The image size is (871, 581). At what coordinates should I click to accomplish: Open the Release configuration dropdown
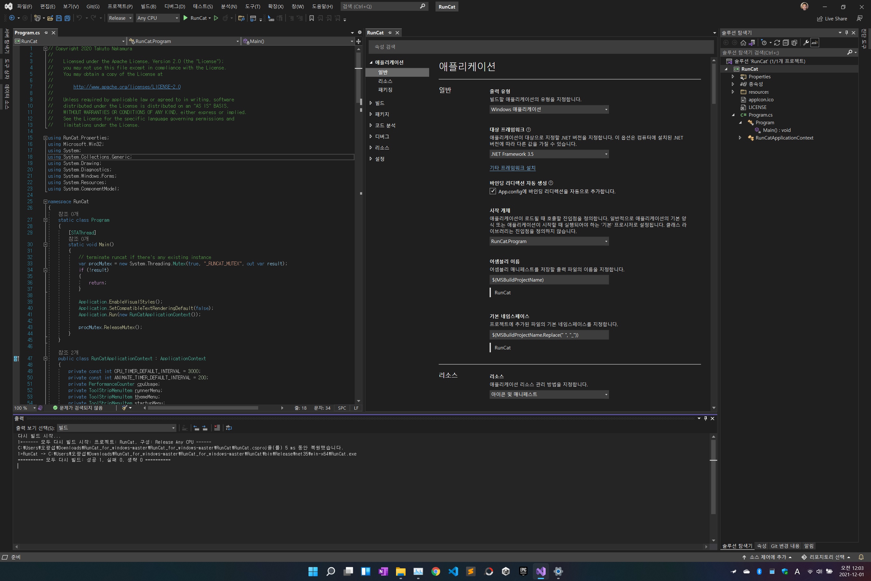[x=120, y=18]
